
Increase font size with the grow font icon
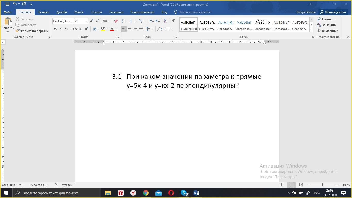(91, 21)
